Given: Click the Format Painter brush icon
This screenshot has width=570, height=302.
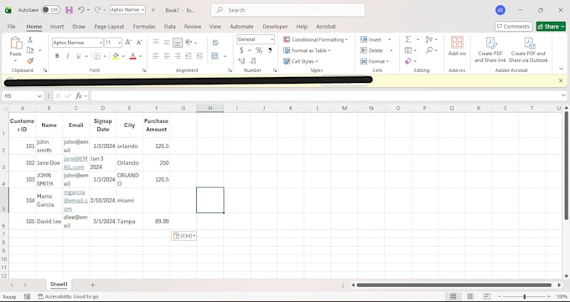Looking at the screenshot, I should [30, 60].
